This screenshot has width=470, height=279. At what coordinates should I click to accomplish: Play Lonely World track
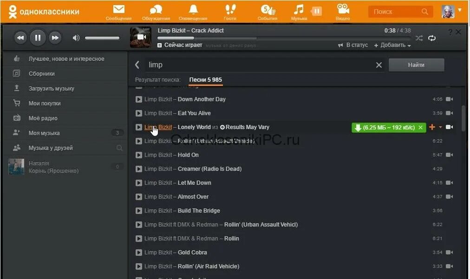point(138,127)
